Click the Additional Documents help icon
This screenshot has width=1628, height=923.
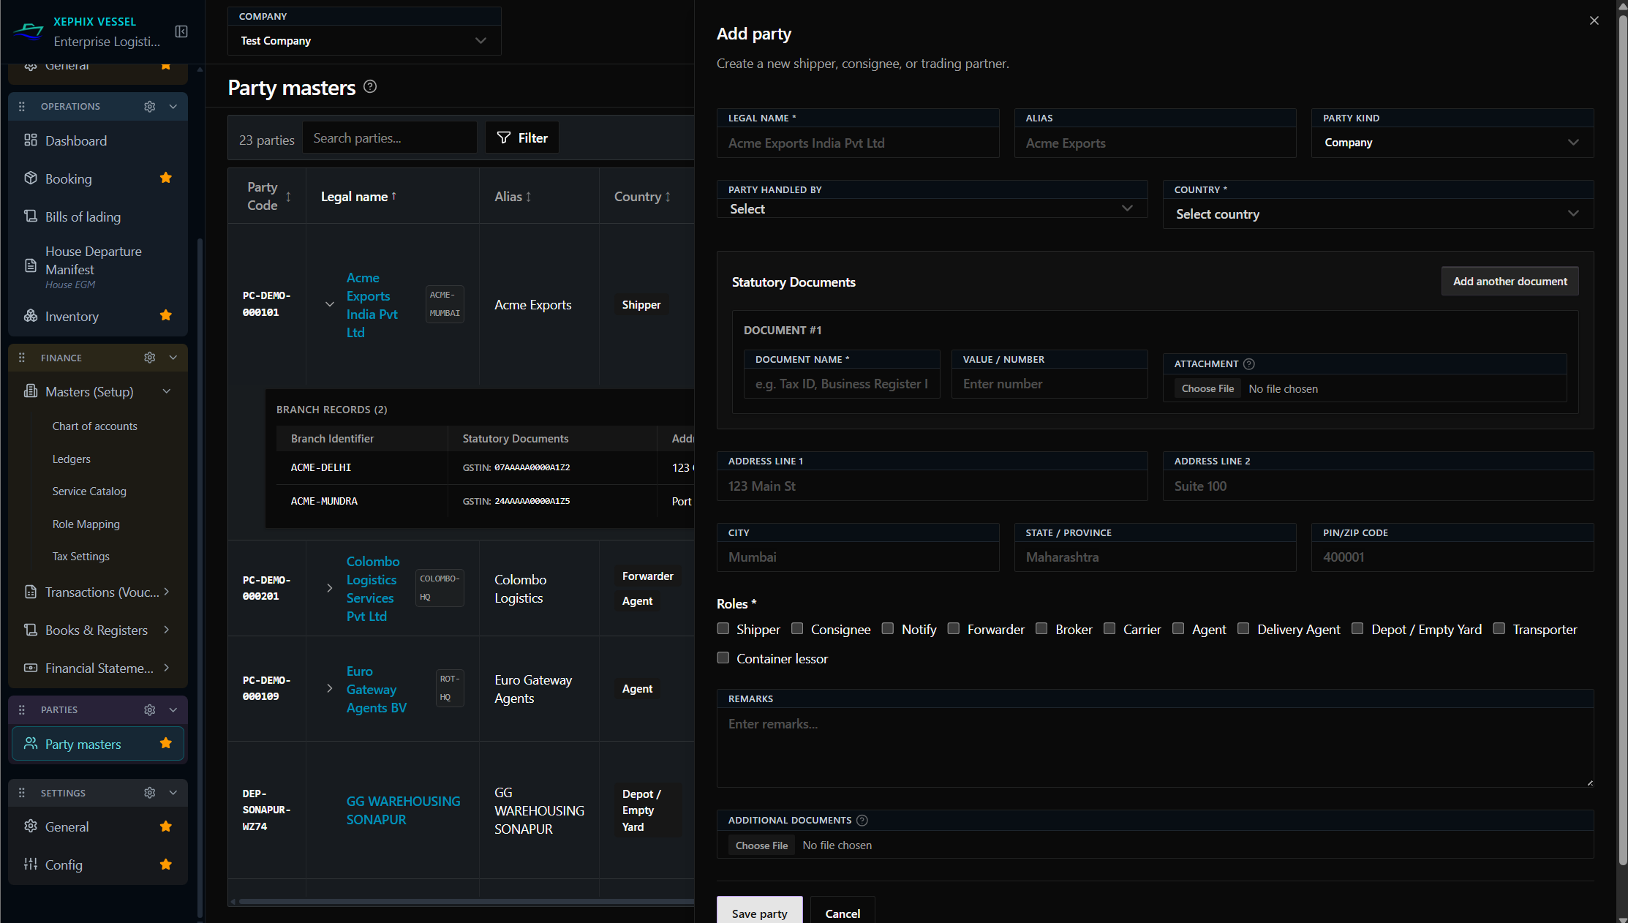(862, 820)
